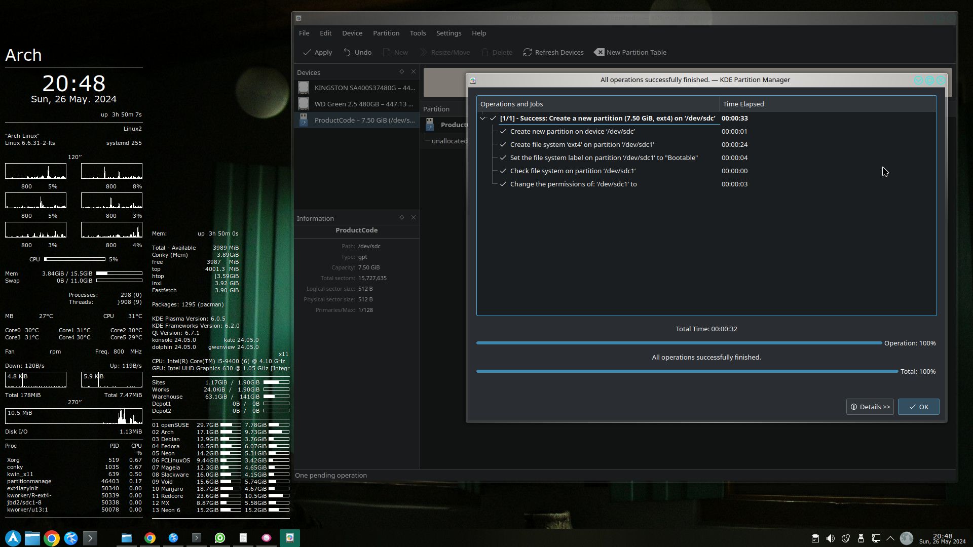The image size is (973, 547).
Task: Open the Arch application launcher
Action: (13, 538)
